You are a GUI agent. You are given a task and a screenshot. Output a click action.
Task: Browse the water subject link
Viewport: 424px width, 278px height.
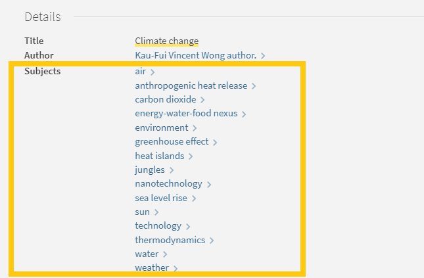pyautogui.click(x=147, y=254)
